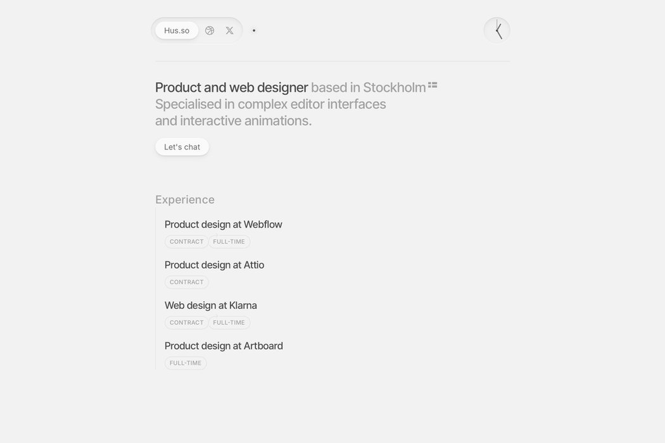The height and width of the screenshot is (443, 665).
Task: Click the small dot beside the nav pill
Action: tap(253, 30)
